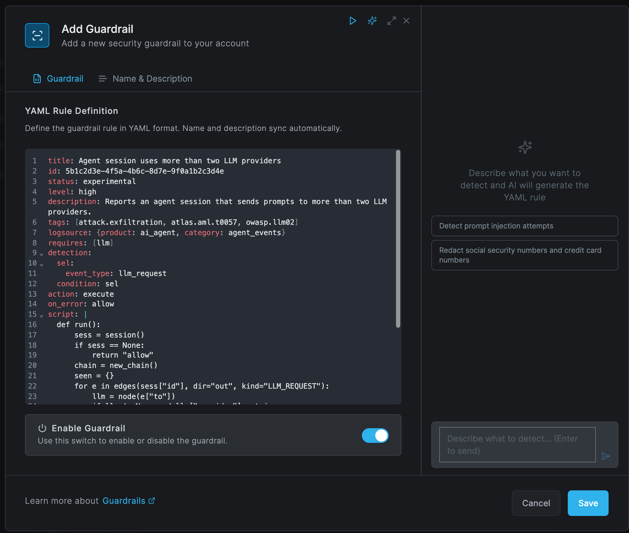Click the large sparkle icon in AI panel
This screenshot has width=629, height=533.
tap(525, 147)
